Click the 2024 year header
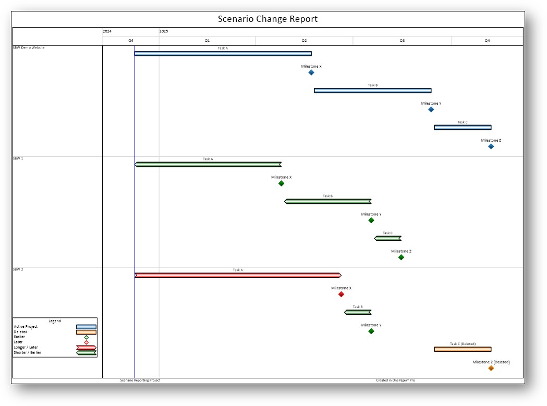547x406 pixels. pyautogui.click(x=107, y=31)
